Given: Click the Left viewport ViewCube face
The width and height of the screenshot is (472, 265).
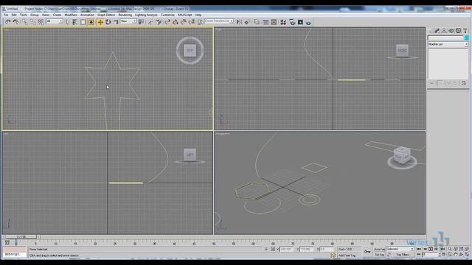Looking at the screenshot, I should 190,155.
